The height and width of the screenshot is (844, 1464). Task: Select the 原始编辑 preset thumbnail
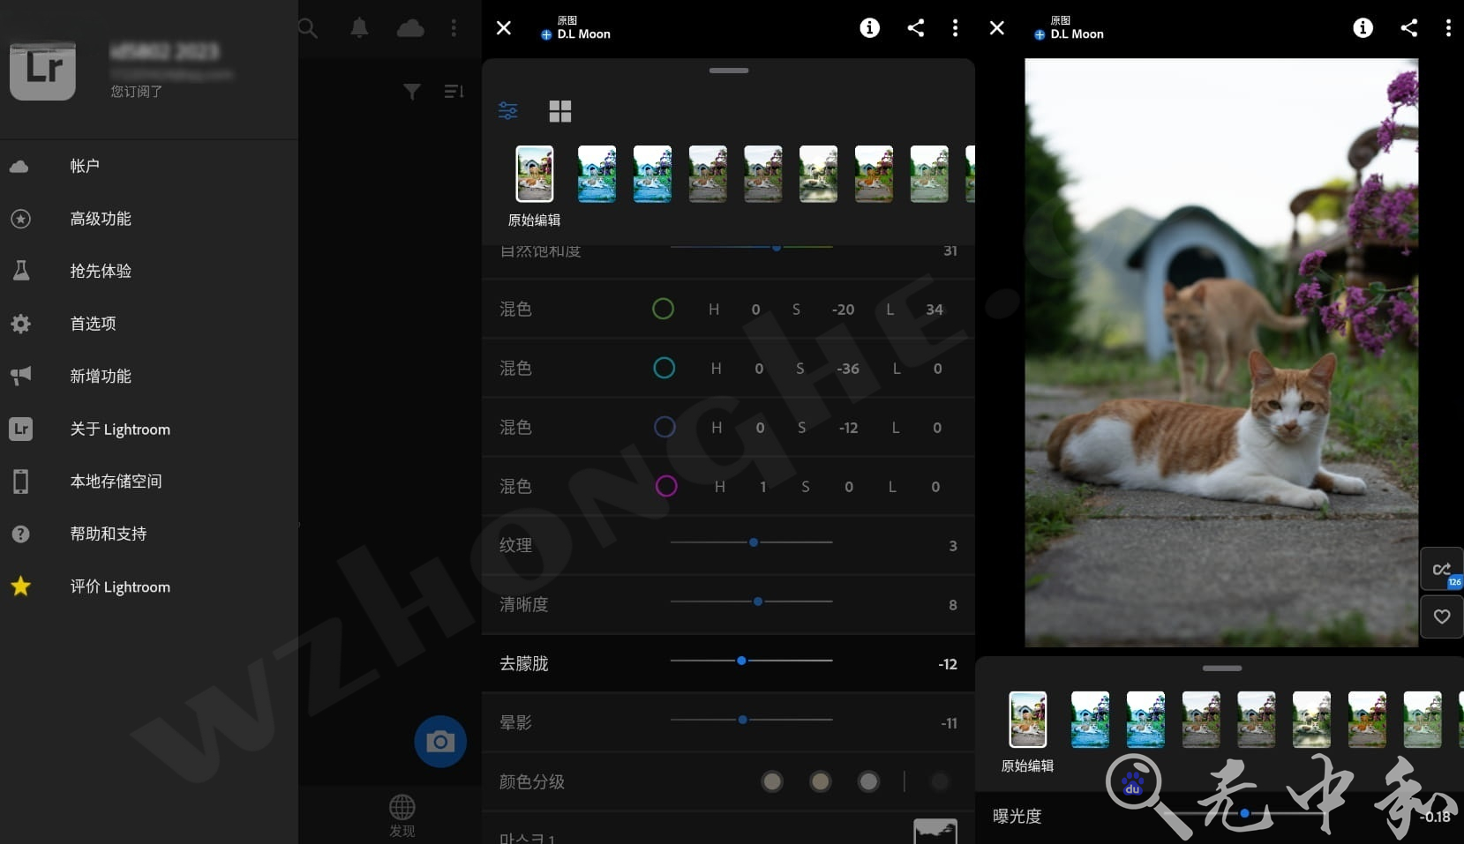[x=535, y=174]
